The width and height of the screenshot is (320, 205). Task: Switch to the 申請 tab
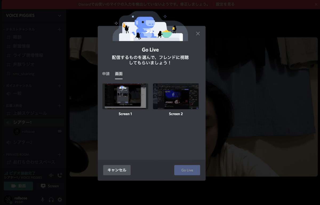click(x=106, y=74)
